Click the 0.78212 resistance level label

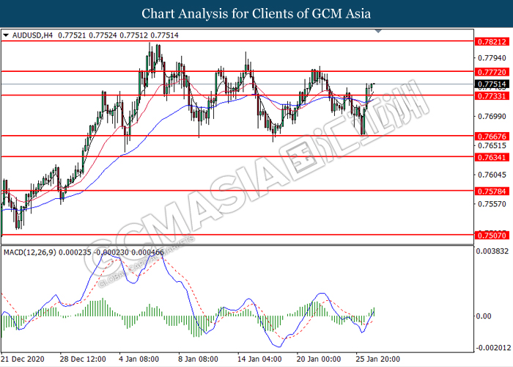[492, 42]
